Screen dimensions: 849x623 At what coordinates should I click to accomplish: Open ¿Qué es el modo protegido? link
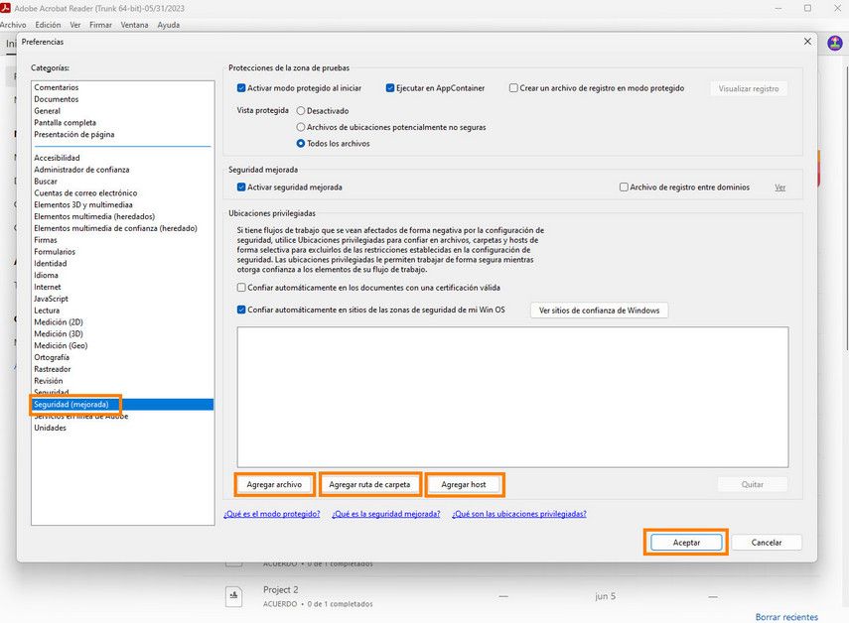[x=272, y=514]
